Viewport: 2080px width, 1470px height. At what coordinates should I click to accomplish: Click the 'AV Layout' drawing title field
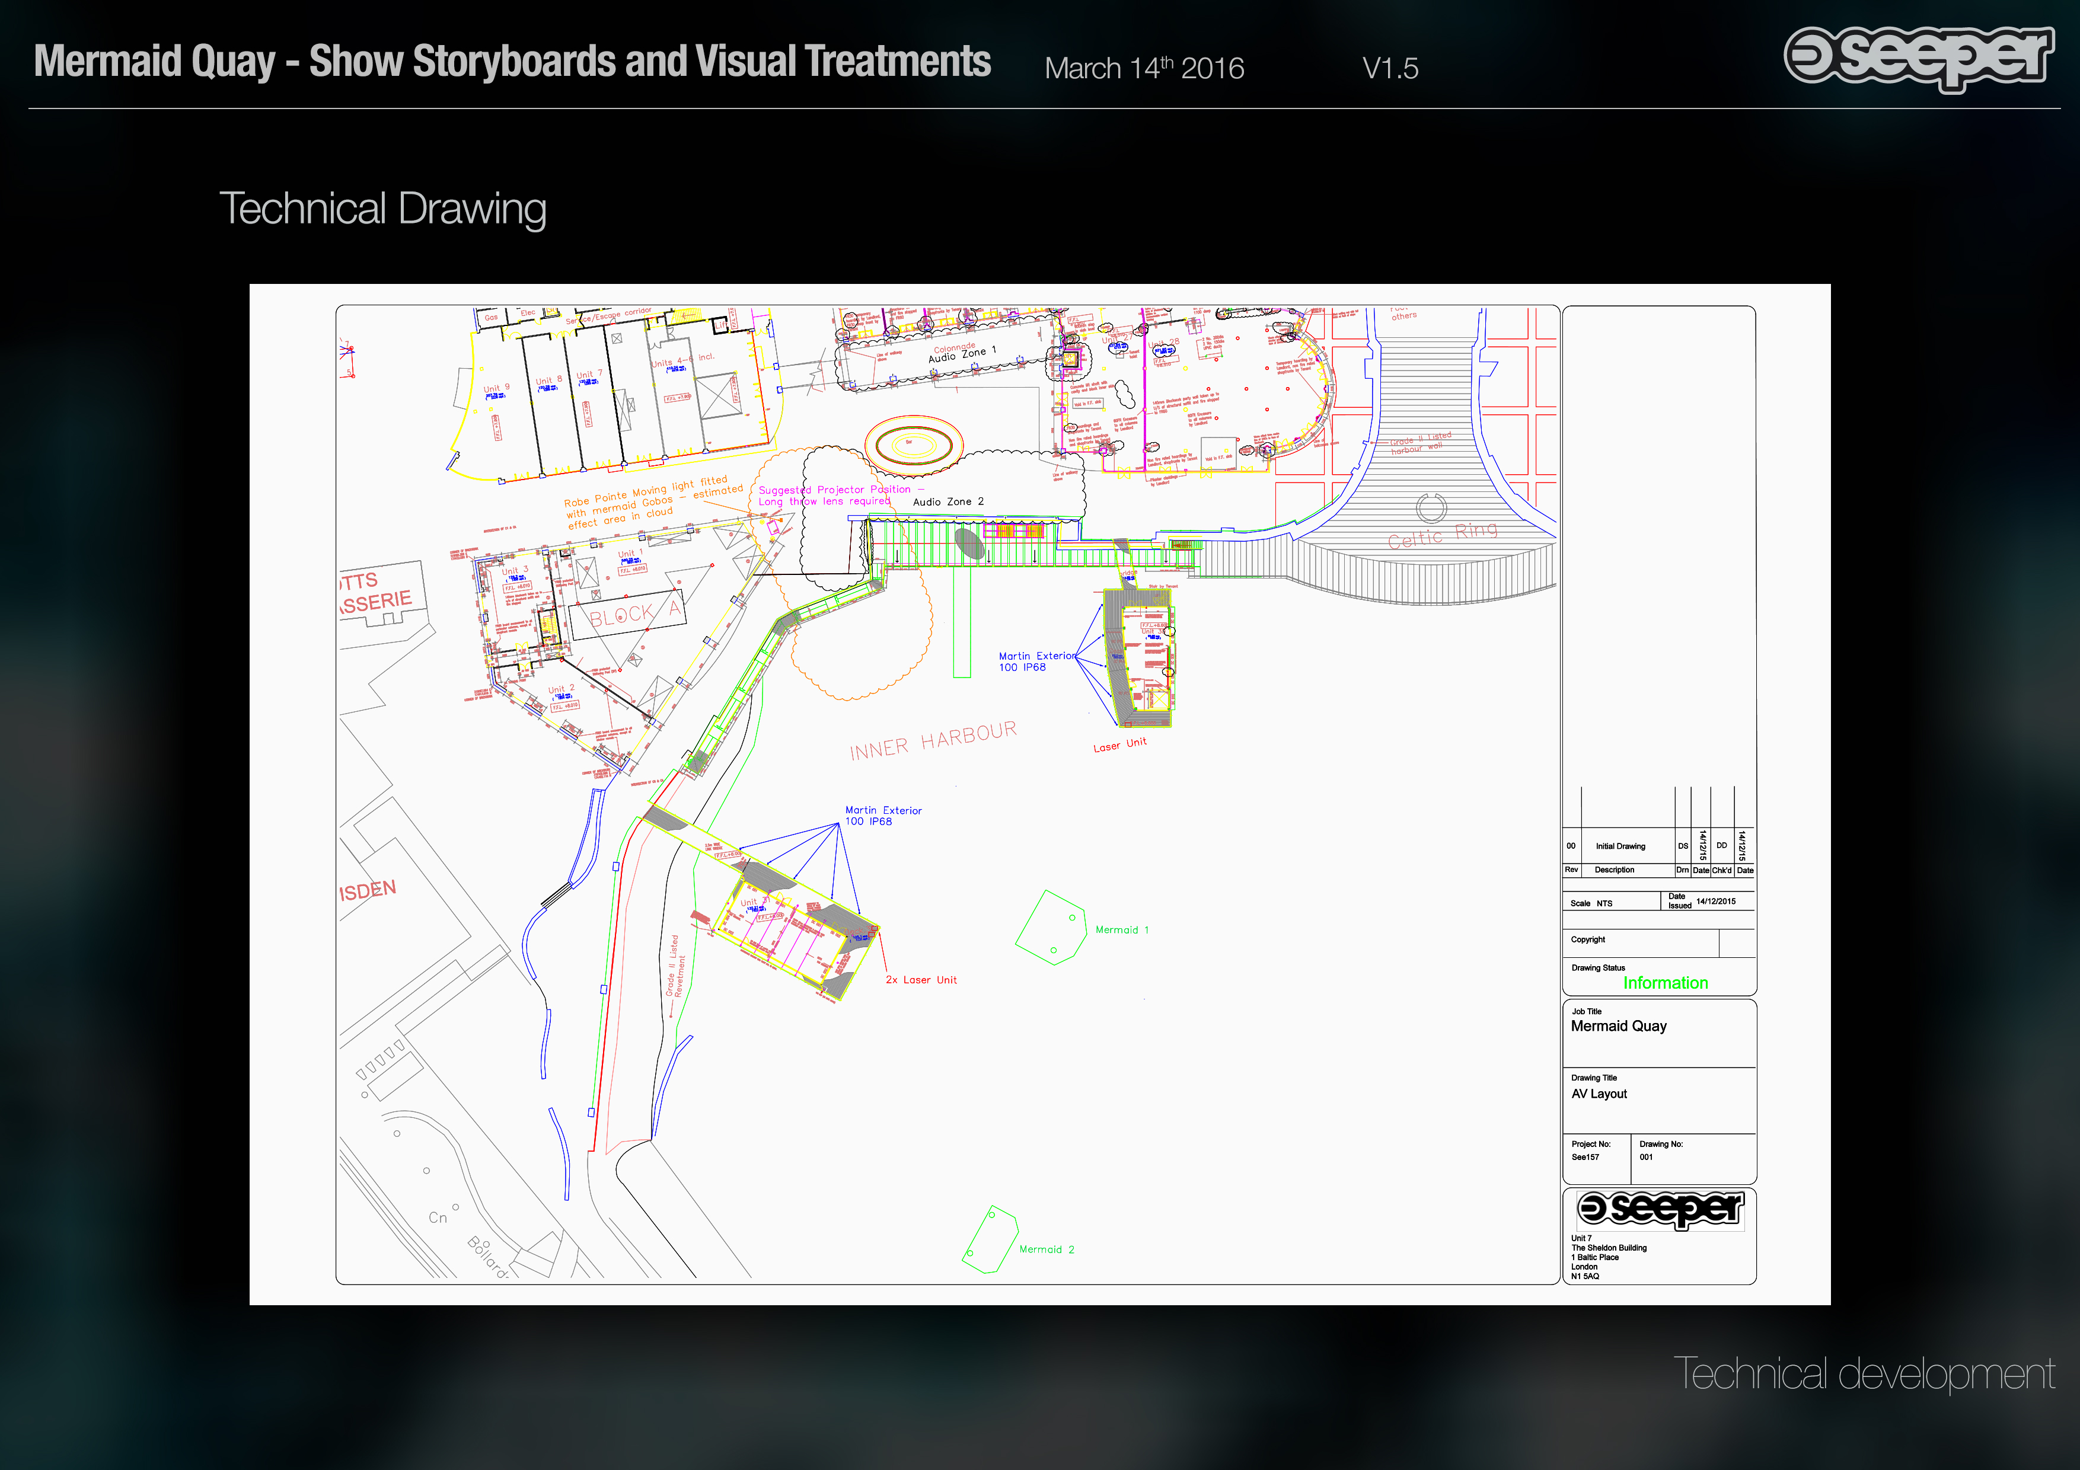tap(1599, 1094)
